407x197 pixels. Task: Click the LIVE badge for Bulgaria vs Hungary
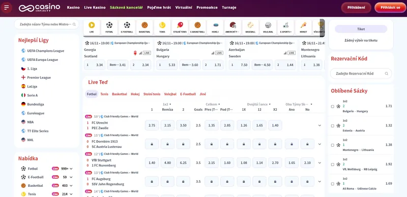pos(219,53)
